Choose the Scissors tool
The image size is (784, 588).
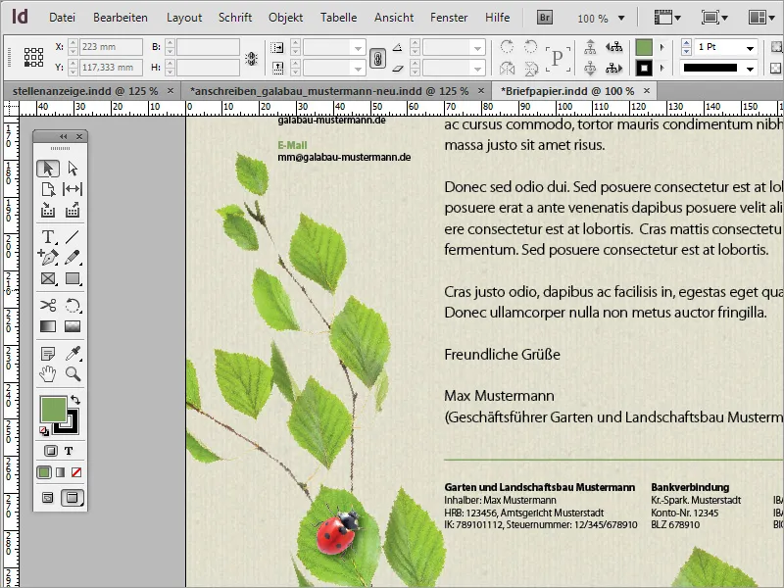(x=48, y=305)
